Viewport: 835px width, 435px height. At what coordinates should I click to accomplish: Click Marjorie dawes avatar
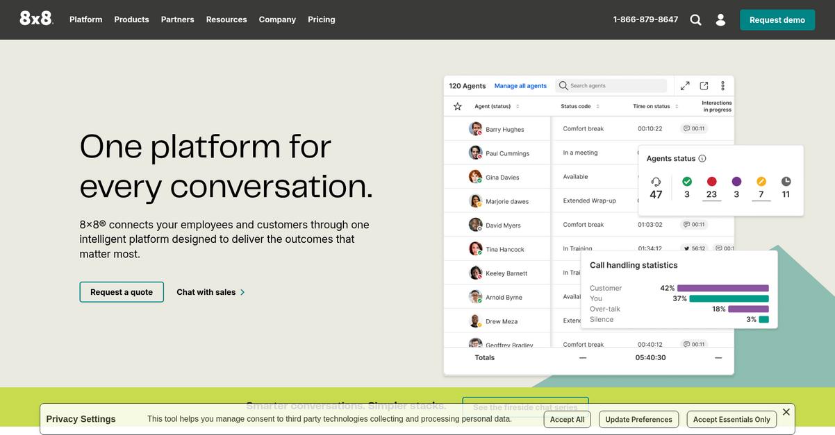[x=475, y=201]
